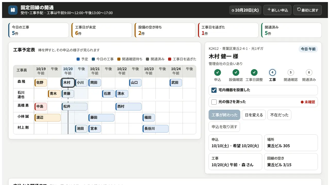Image resolution: width=330 pixels, height=185 pixels.
Task: Click the 工事が終わった button
Action: [225, 115]
